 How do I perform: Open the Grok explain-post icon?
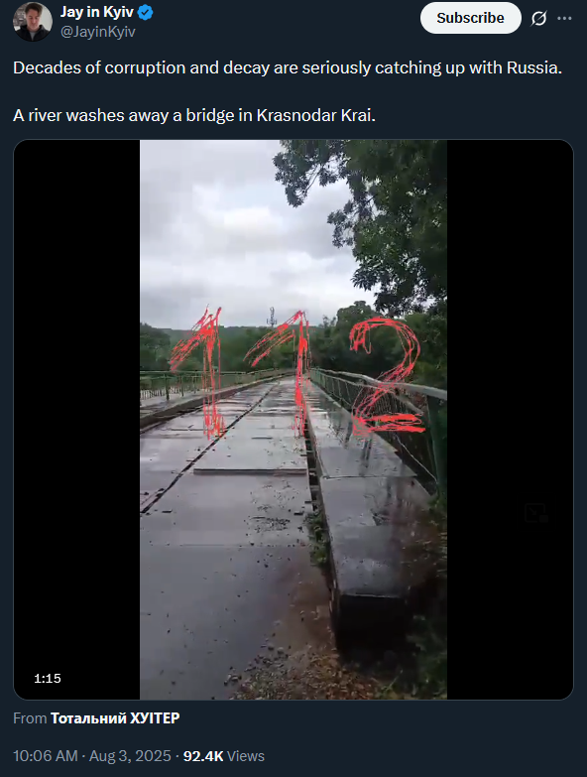tap(538, 18)
